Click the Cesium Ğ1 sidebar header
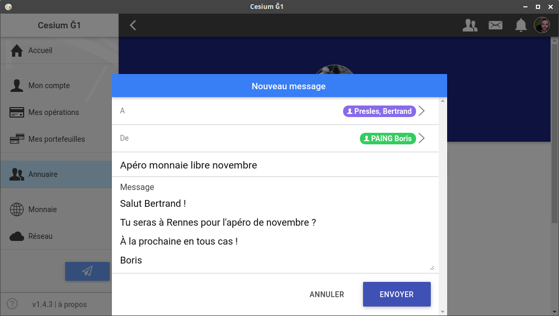The width and height of the screenshot is (559, 316). pyautogui.click(x=59, y=25)
